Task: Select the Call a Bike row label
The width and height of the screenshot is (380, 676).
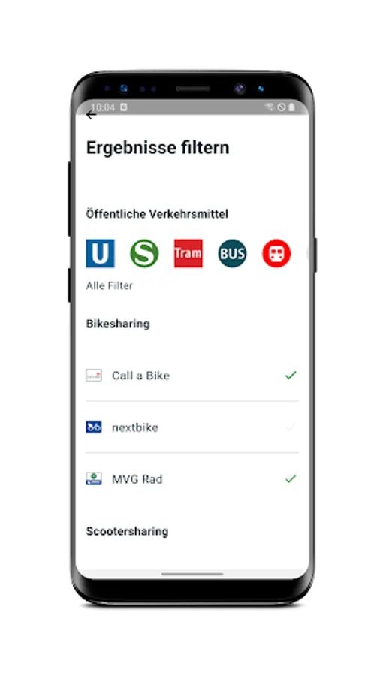Action: click(141, 376)
